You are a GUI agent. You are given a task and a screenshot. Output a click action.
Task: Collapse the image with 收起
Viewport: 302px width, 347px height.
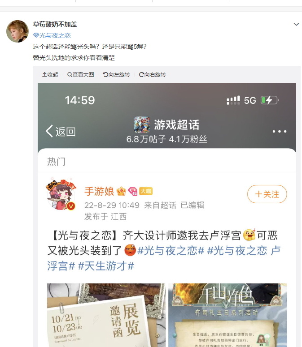(x=50, y=75)
